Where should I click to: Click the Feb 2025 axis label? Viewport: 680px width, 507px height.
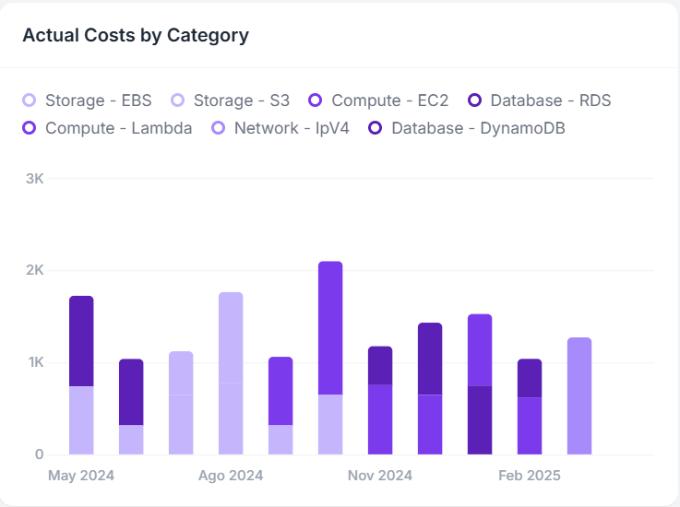[x=530, y=476]
